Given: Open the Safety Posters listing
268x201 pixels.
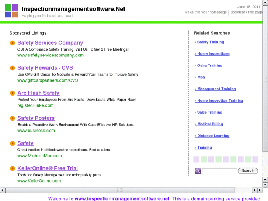Looking at the screenshot, I should (36, 118).
